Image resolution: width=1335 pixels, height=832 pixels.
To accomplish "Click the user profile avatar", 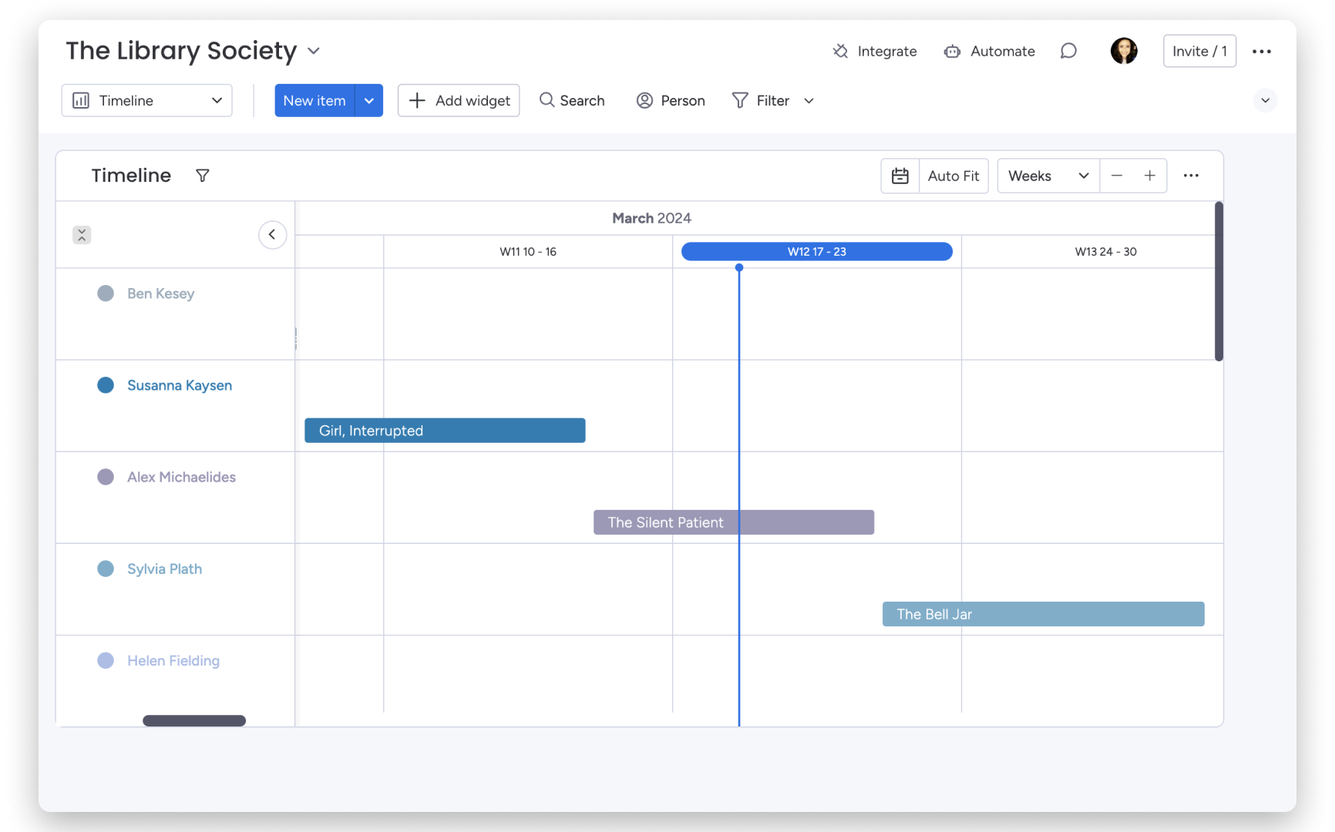I will (x=1123, y=51).
